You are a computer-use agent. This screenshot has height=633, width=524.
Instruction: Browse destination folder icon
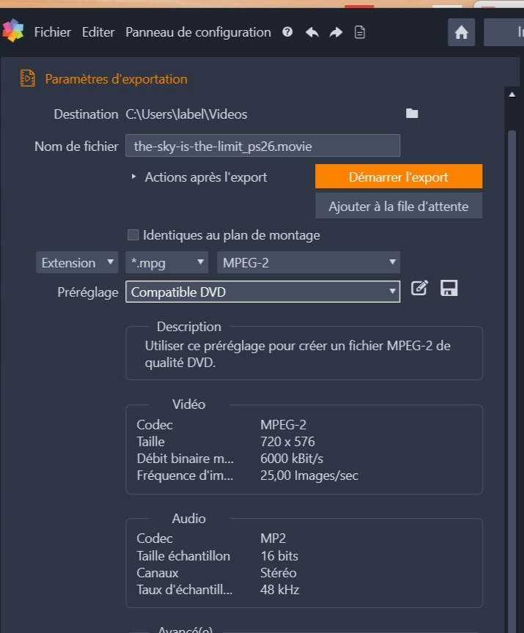[412, 114]
